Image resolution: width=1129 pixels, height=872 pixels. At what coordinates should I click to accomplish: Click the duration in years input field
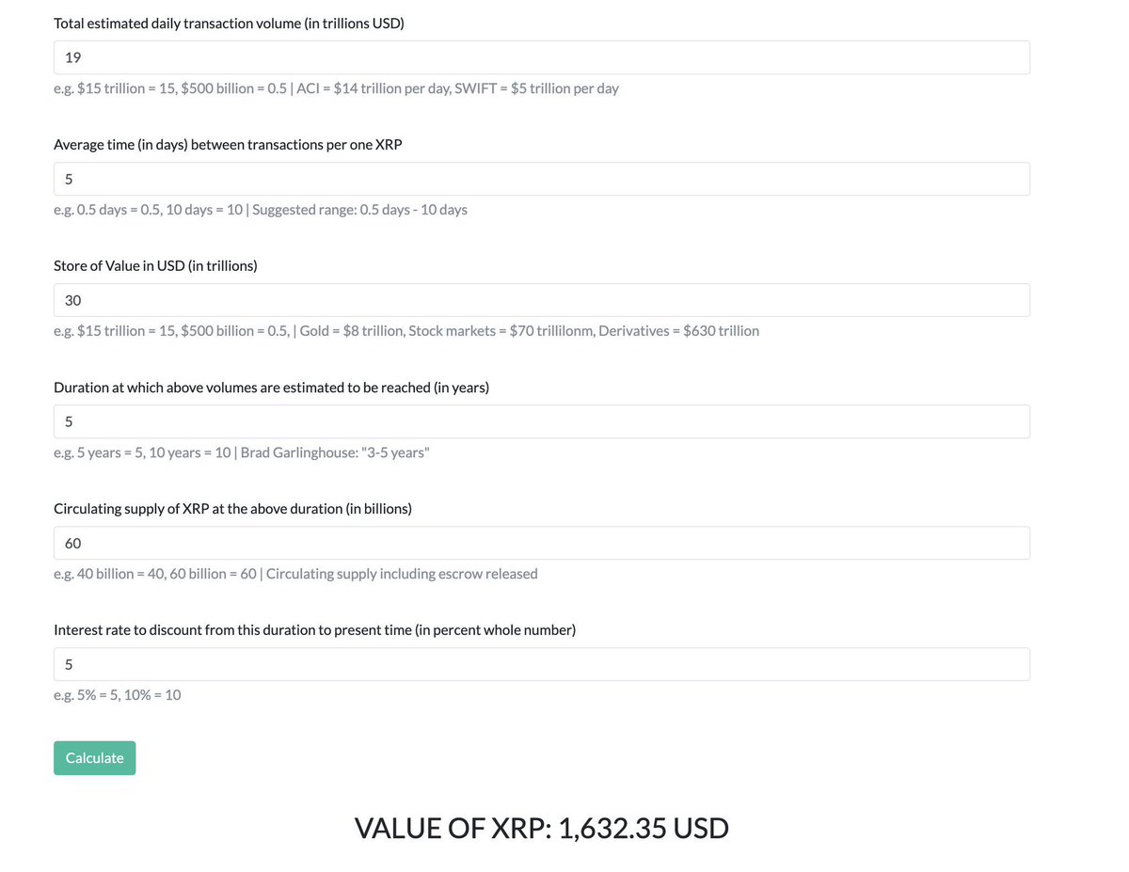[541, 421]
